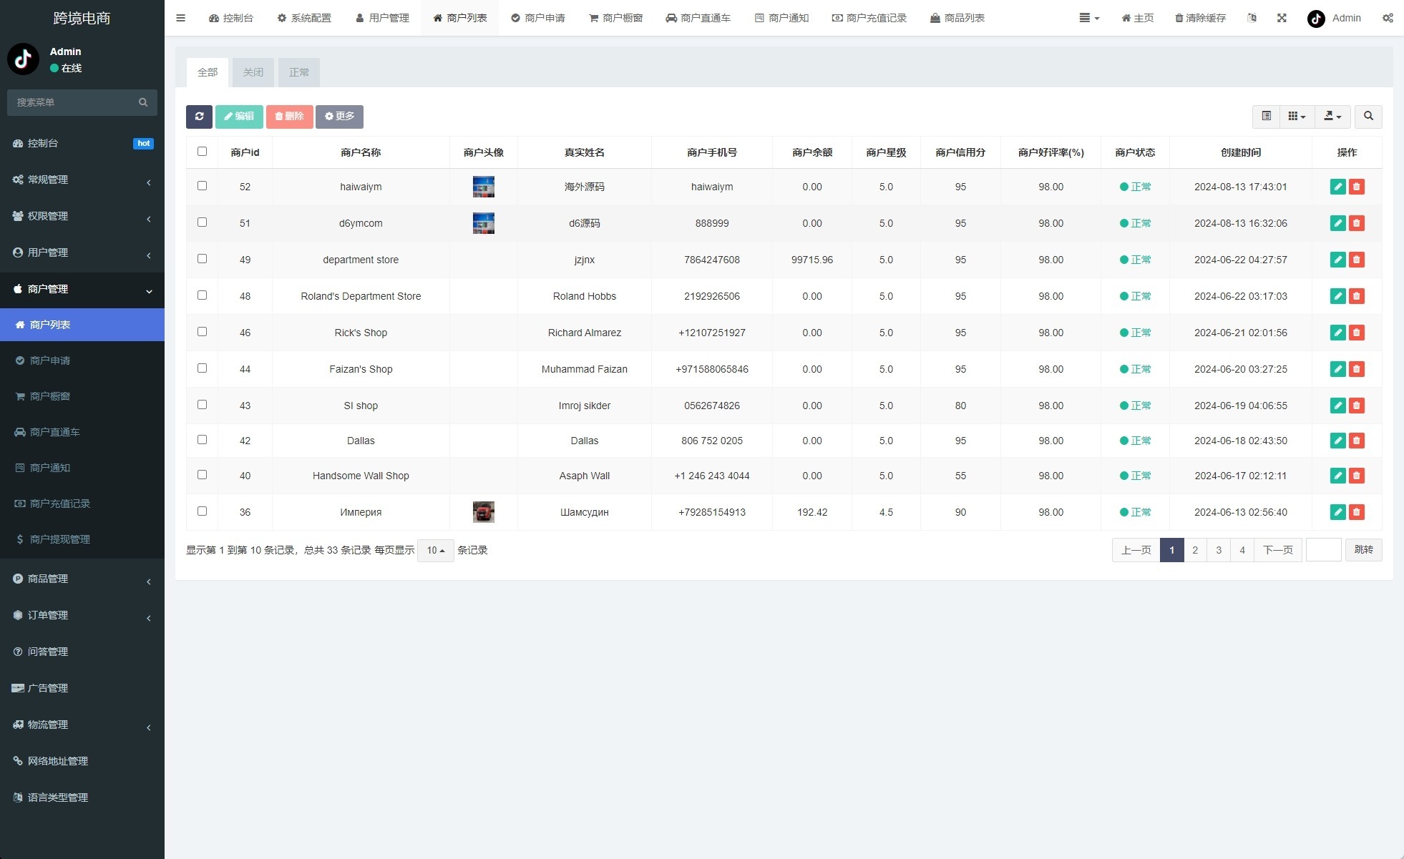Switch to the 关闭 tab
This screenshot has height=859, width=1404.
(254, 72)
